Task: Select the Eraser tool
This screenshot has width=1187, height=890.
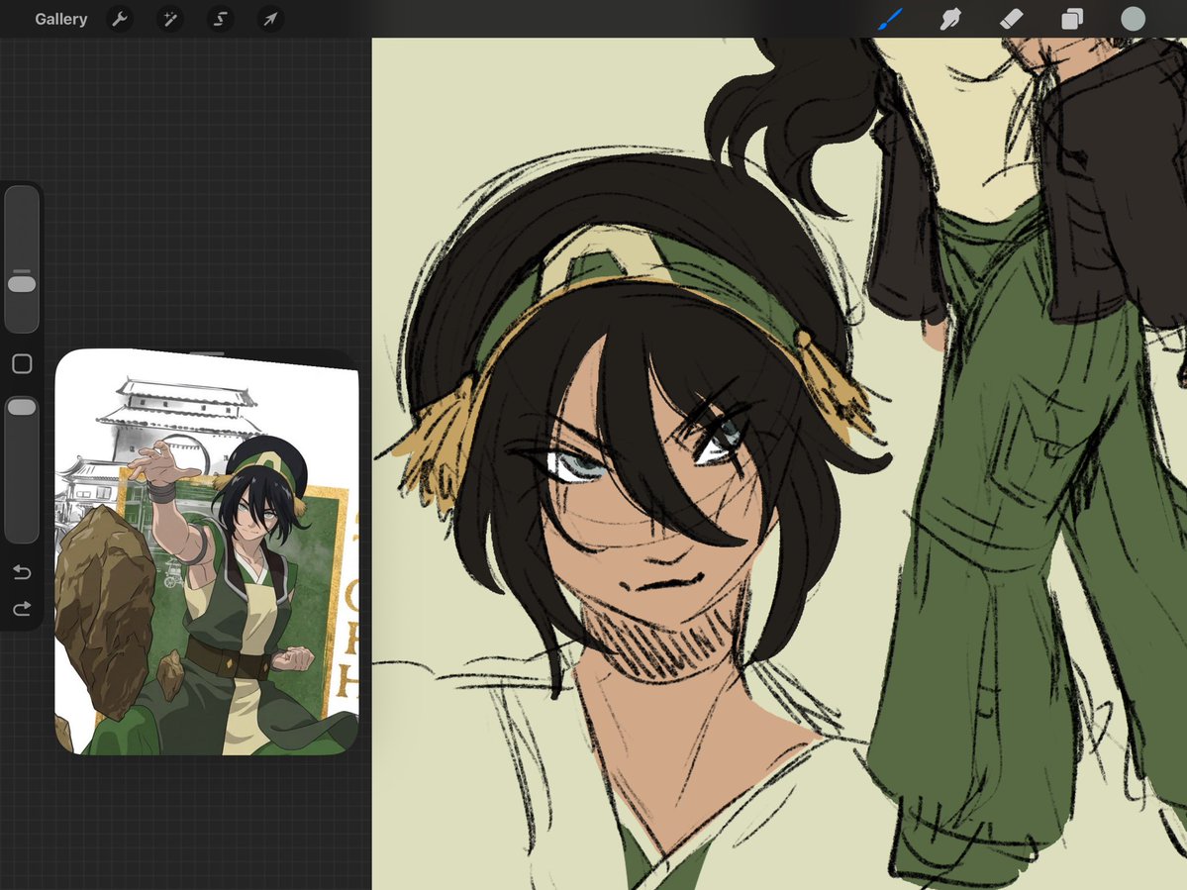Action: click(1012, 19)
